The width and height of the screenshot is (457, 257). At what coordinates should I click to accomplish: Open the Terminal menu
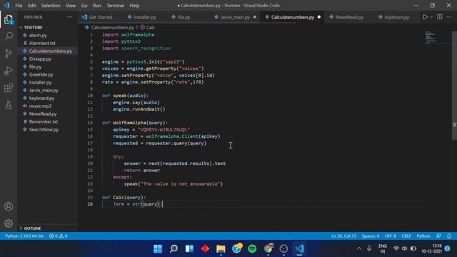point(115,6)
